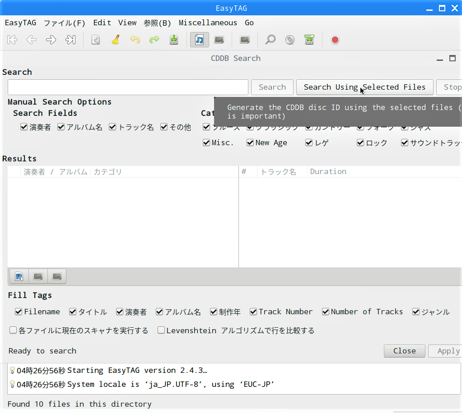Click gray placeholder icon right of music note
This screenshot has height=413, width=462.
(x=219, y=40)
